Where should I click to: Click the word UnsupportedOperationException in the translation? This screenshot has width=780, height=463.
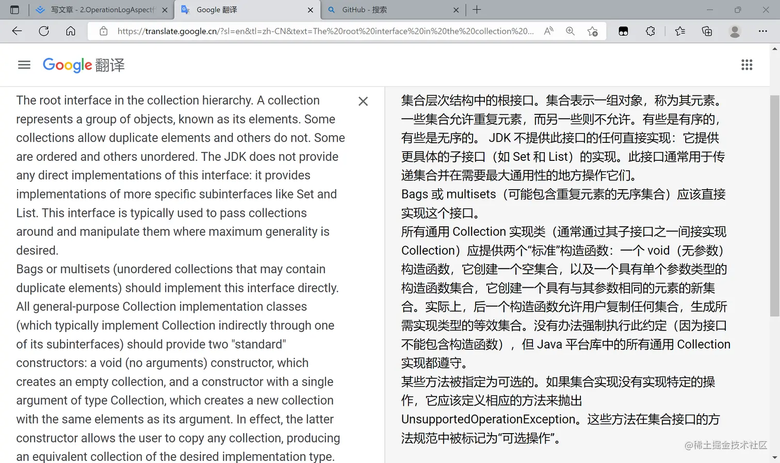488,419
